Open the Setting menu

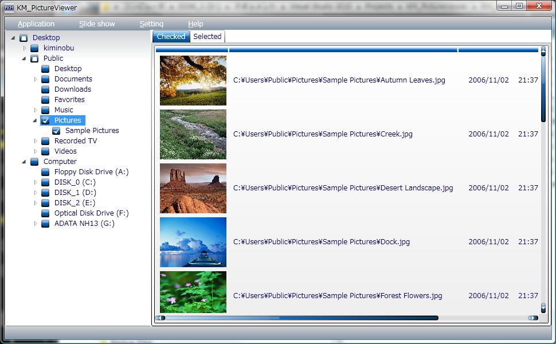tap(151, 24)
